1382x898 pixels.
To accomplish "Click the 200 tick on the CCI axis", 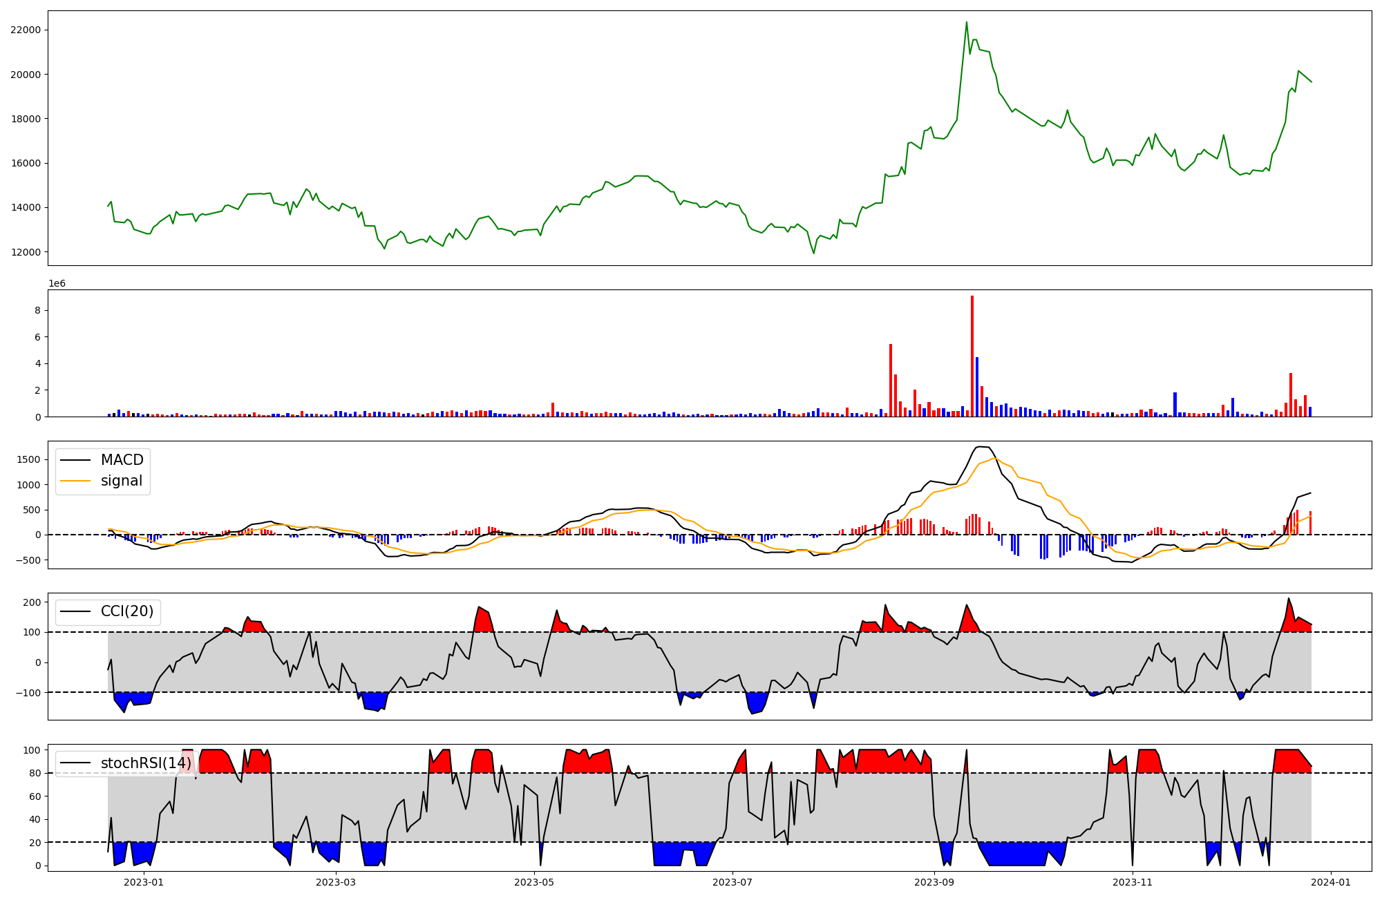I will point(32,602).
